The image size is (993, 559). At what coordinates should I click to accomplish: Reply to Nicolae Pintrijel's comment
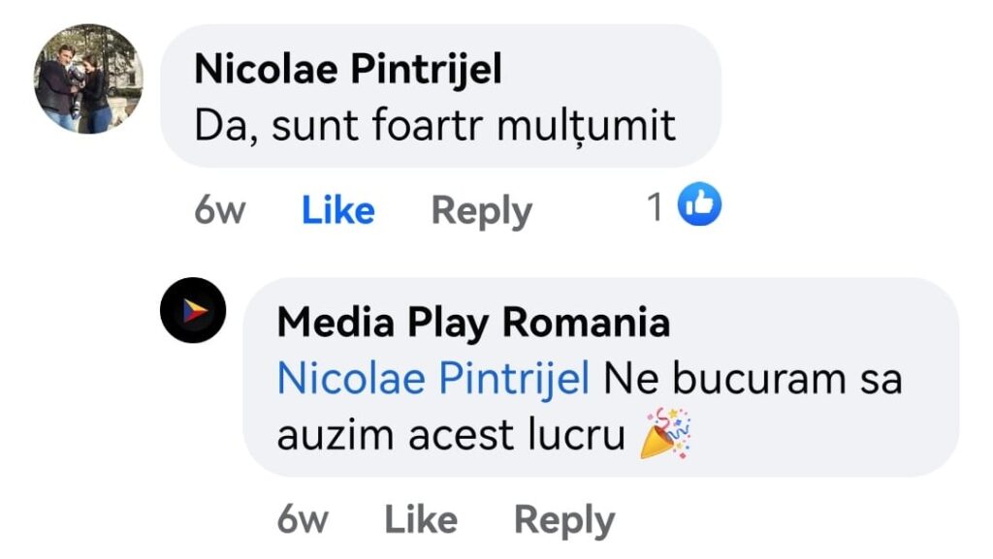click(481, 210)
